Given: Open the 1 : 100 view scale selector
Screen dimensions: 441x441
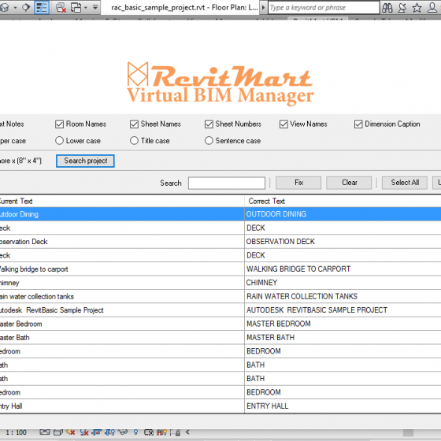Looking at the screenshot, I should click(x=16, y=432).
